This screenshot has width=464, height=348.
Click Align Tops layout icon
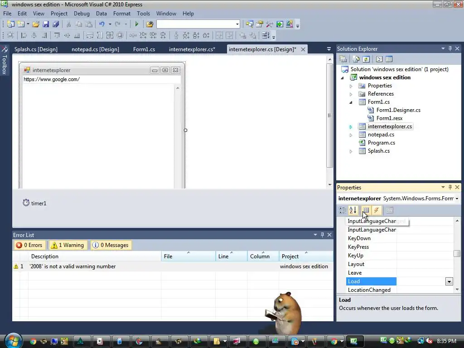click(57, 35)
